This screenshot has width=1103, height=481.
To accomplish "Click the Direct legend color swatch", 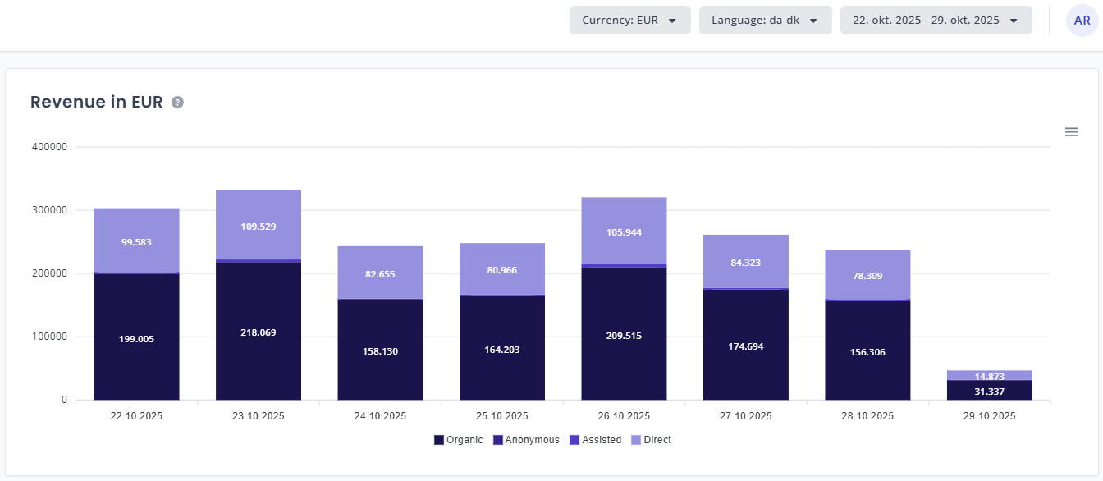I will tap(636, 440).
